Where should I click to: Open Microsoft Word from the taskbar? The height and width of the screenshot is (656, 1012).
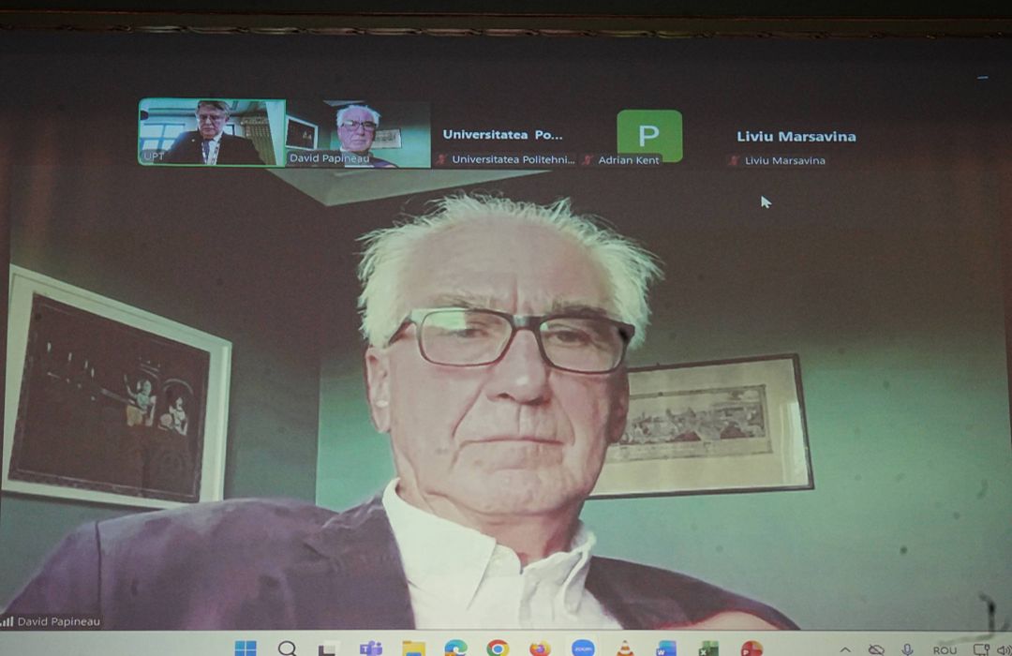666,649
